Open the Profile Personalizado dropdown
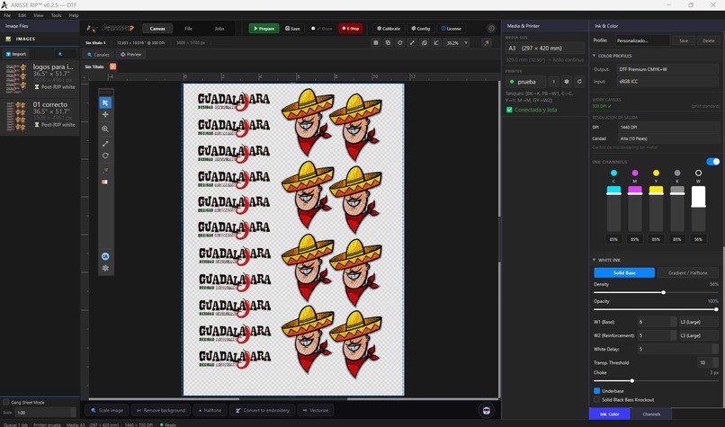This screenshot has height=427, width=725. 642,40
